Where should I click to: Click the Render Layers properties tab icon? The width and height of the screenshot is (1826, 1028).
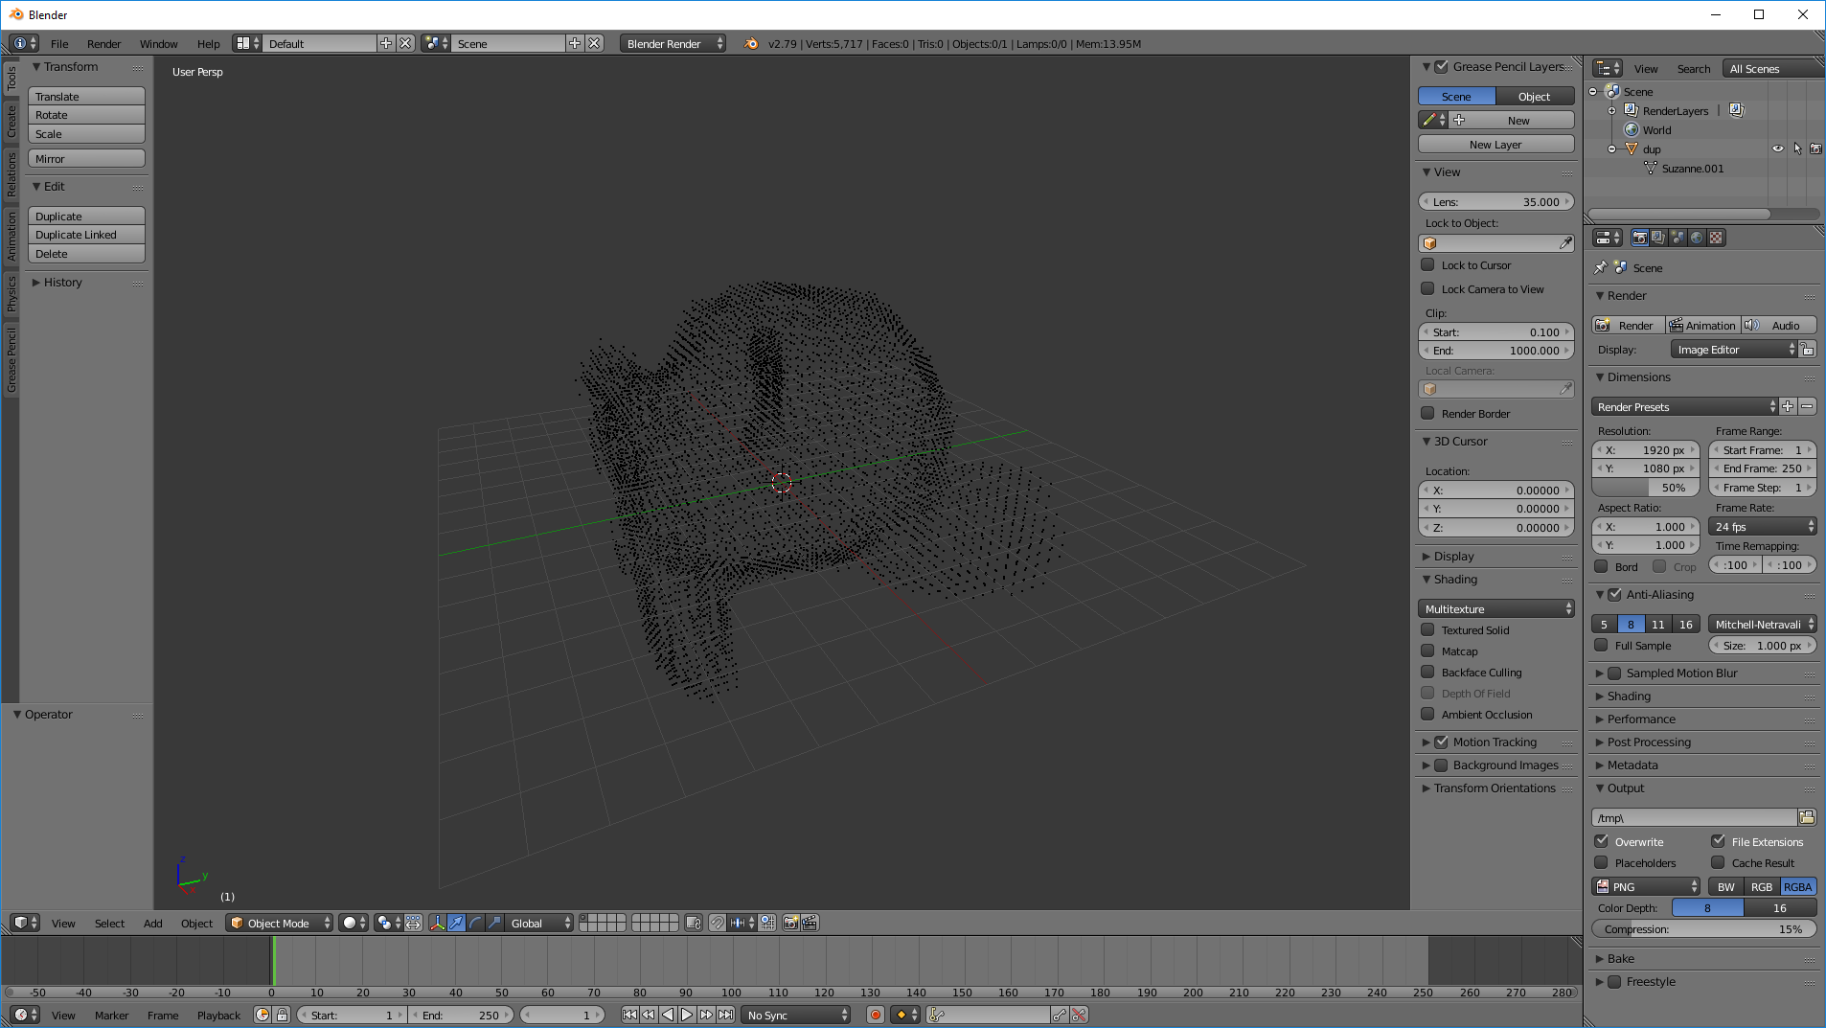click(x=1658, y=238)
